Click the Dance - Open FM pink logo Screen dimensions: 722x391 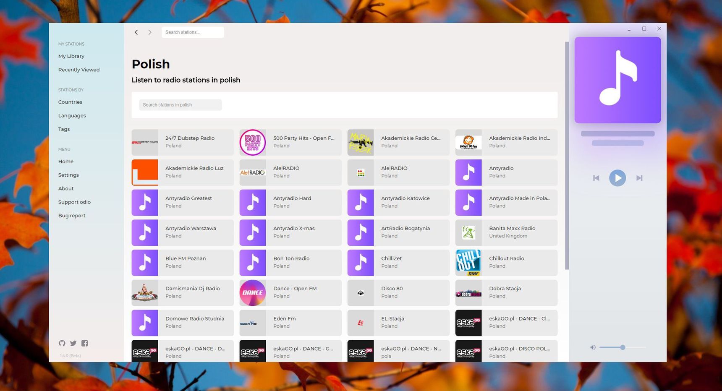[x=253, y=293]
